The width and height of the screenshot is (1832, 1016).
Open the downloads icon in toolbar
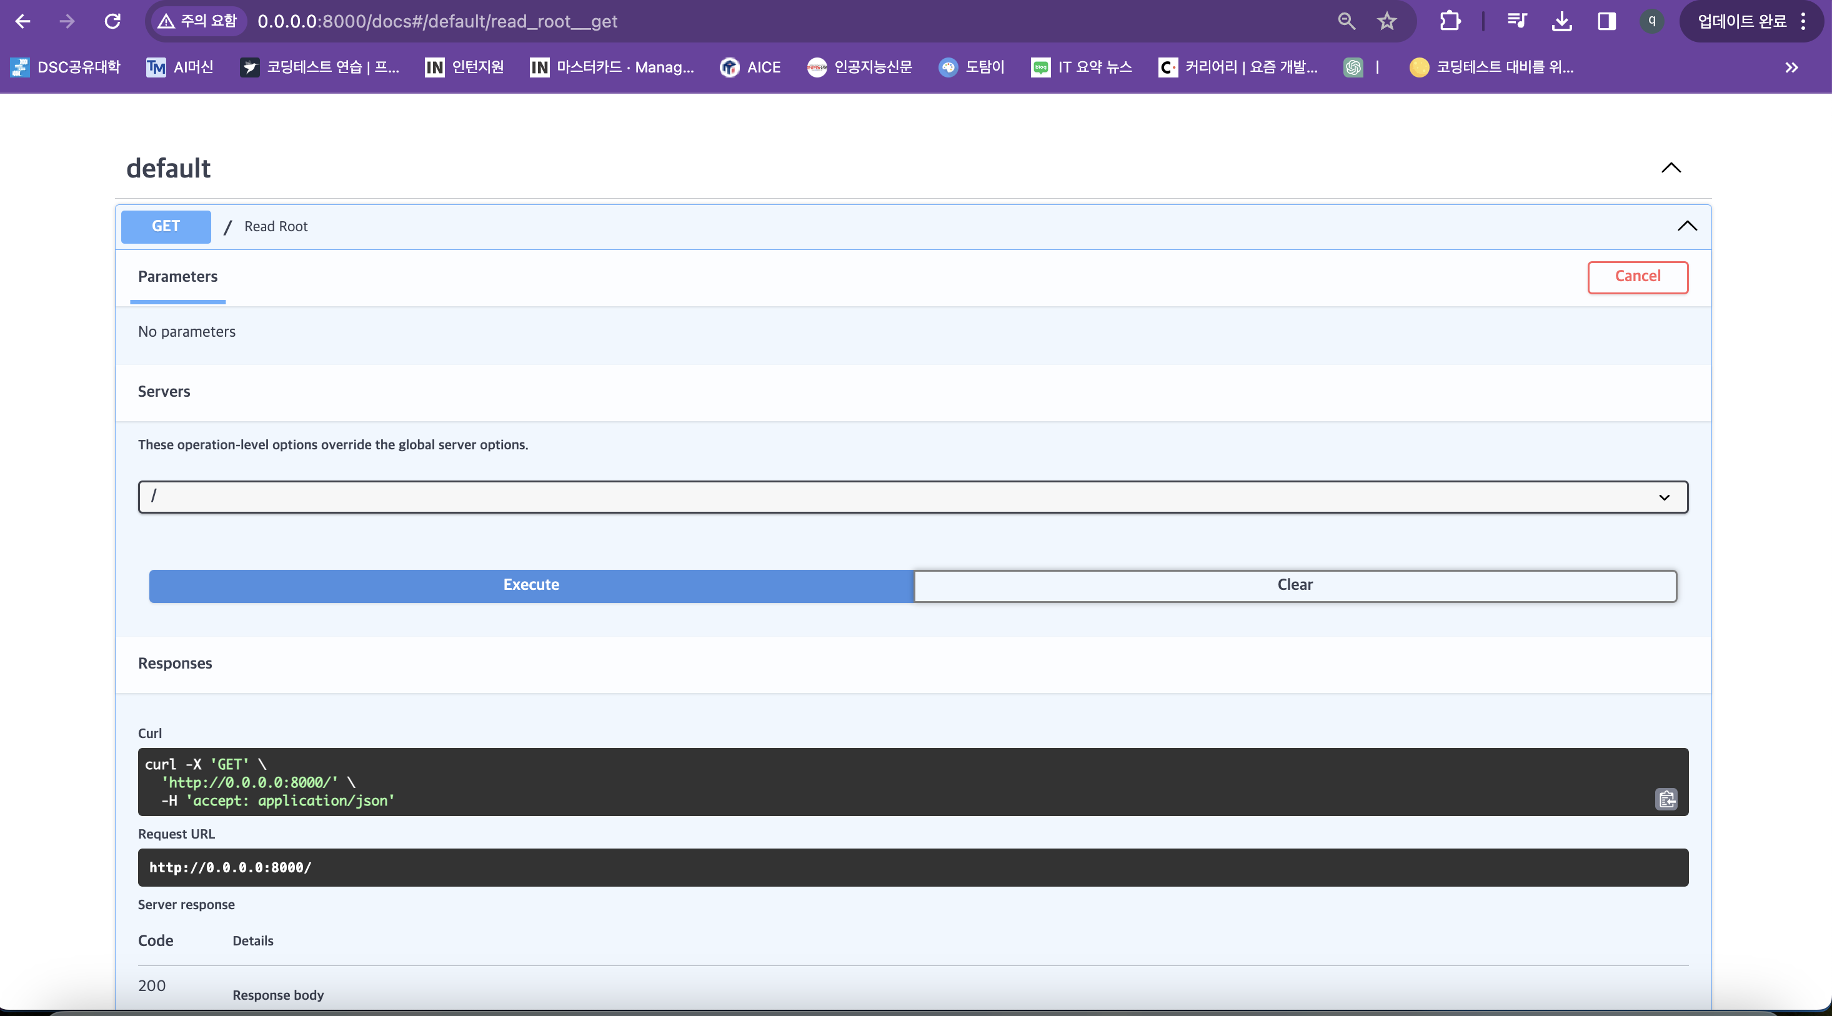point(1561,21)
